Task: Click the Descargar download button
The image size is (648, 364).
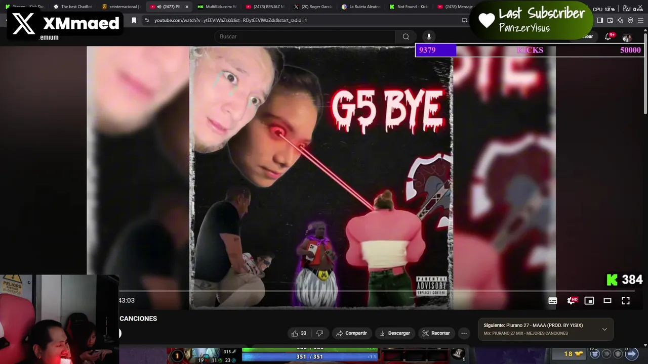Action: point(394,333)
